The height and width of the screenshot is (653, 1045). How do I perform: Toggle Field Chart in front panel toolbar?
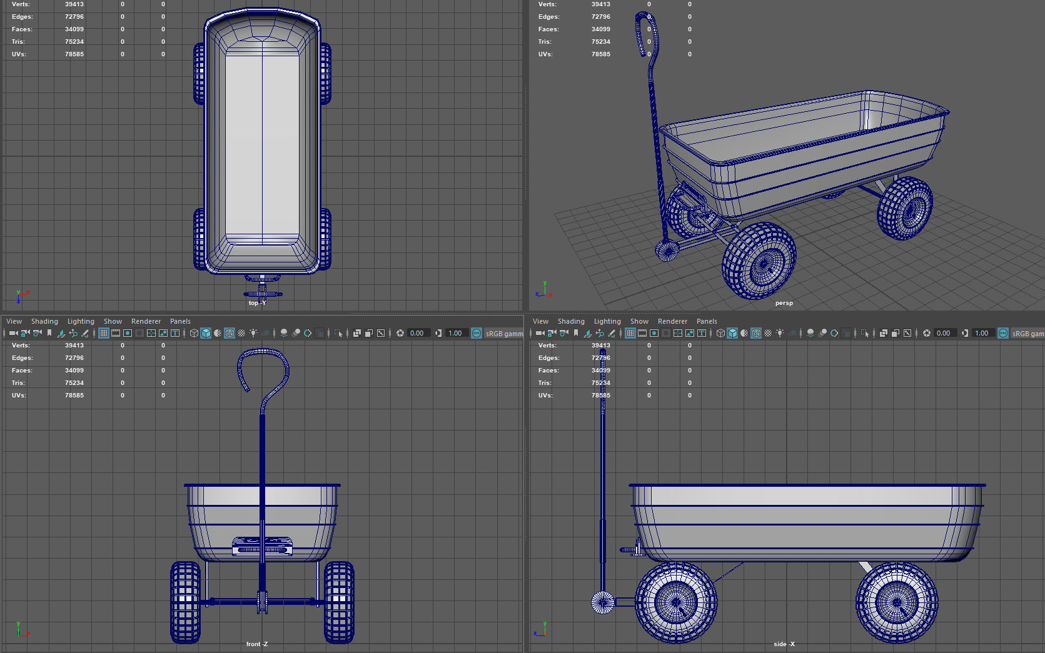tap(151, 333)
